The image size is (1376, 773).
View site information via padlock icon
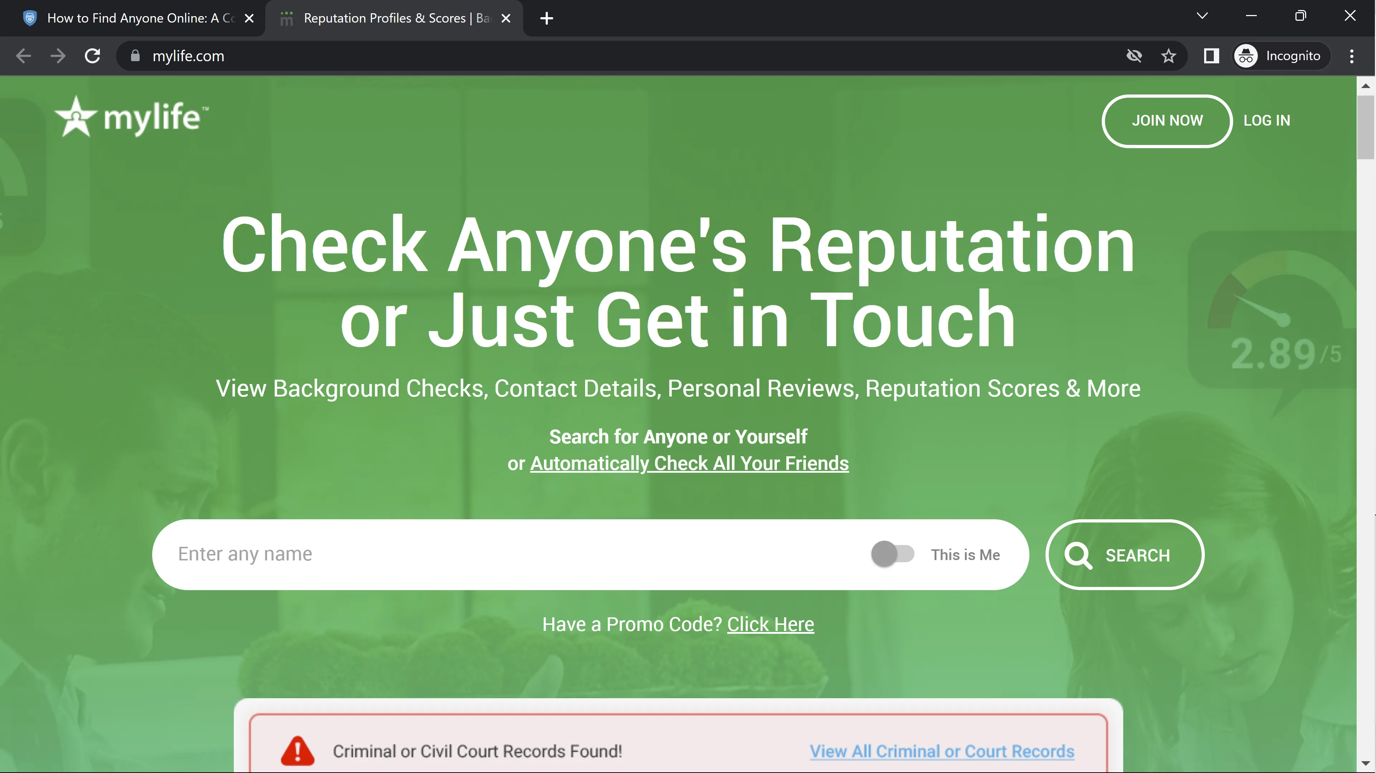(135, 56)
